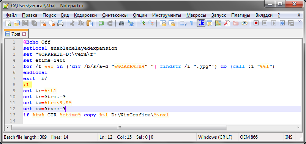Click the Save file icon
Screen dimensions: 306x144
(x=25, y=23)
